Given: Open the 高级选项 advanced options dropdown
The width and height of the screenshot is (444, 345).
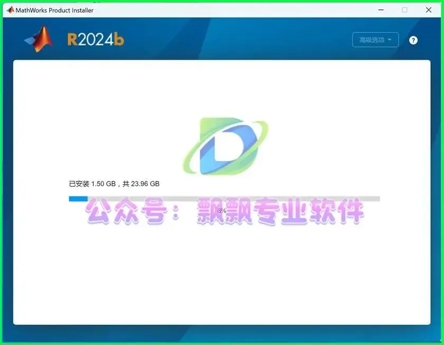Looking at the screenshot, I should pyautogui.click(x=375, y=40).
